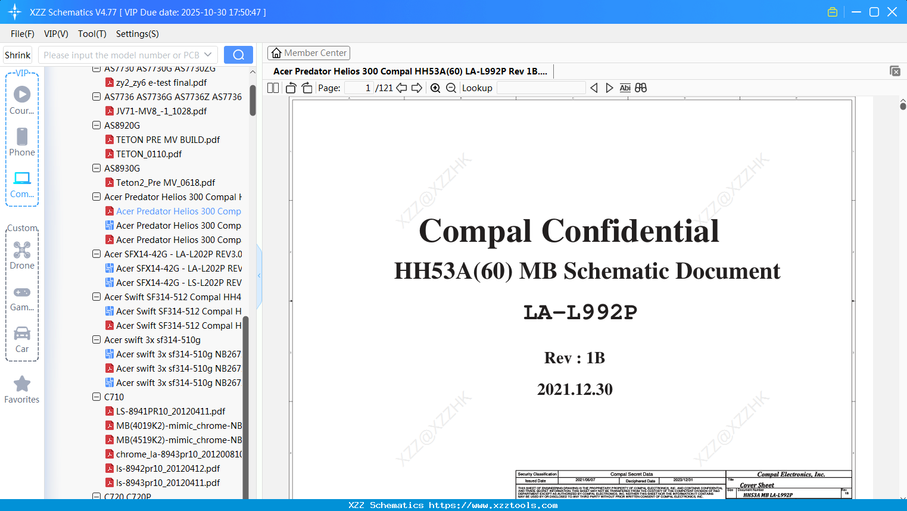907x511 pixels.
Task: Select the Car category
Action: pos(22,339)
